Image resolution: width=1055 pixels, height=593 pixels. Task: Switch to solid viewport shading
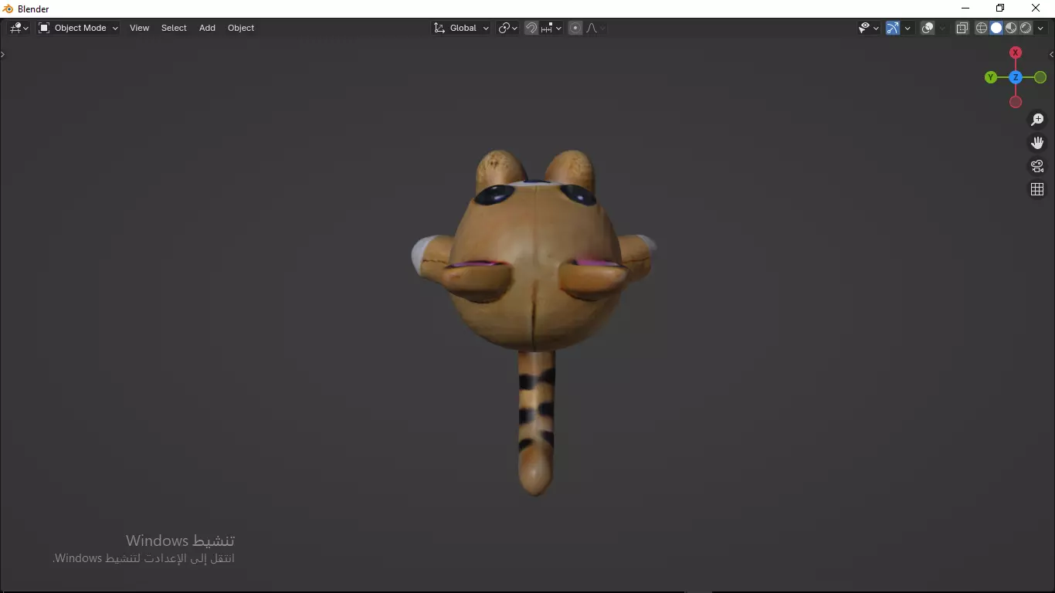point(996,28)
